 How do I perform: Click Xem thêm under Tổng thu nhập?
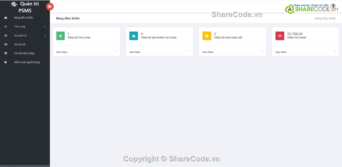[281, 52]
